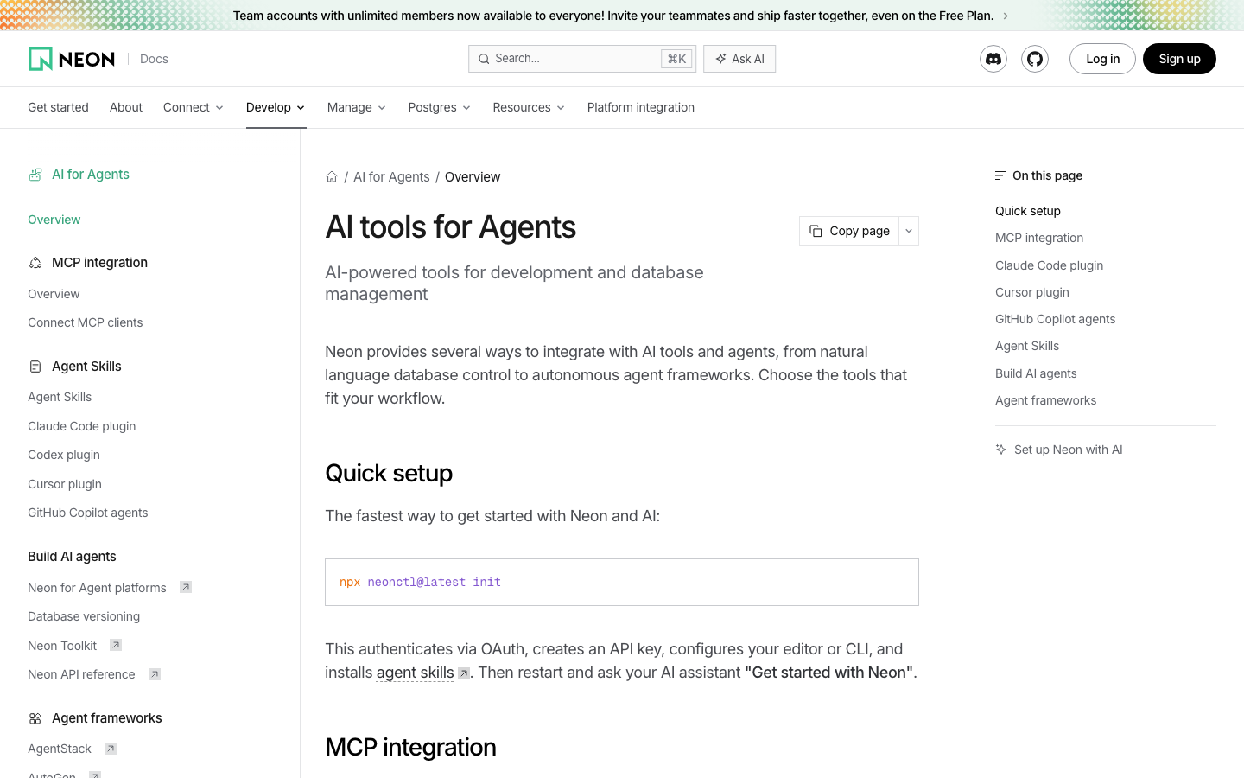
Task: Click the Agent frameworks section icon
Action: (x=35, y=718)
